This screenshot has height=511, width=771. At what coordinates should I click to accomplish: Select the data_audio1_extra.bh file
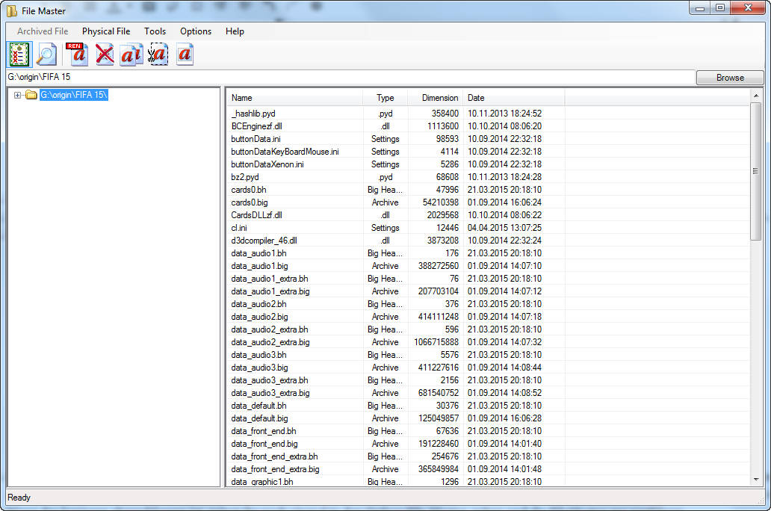270,279
